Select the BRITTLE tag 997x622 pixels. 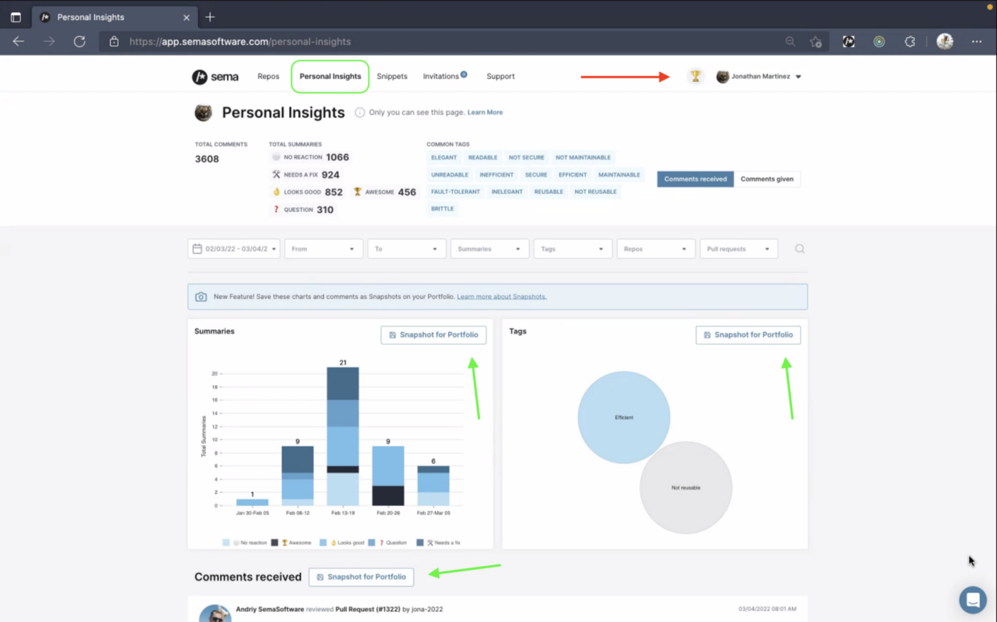click(x=442, y=209)
